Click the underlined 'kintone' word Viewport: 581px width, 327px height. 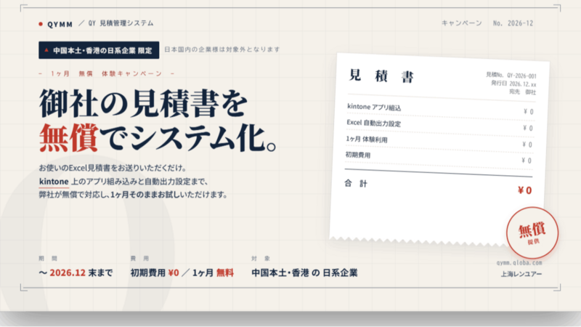(x=54, y=182)
